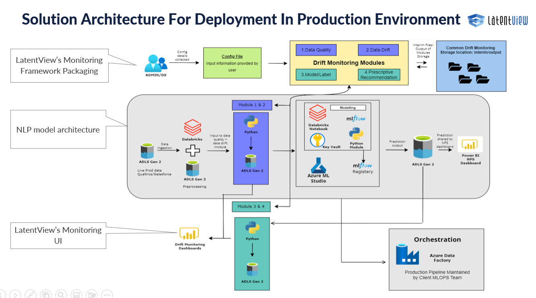Click the Power BI NPS Dashboard icon
Image resolution: width=536 pixels, height=298 pixels.
[470, 145]
